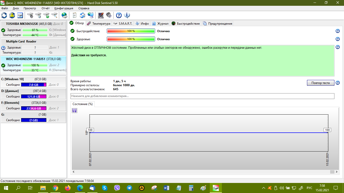
Task: Open surface test magnifier disk icon
Action: click(54, 15)
